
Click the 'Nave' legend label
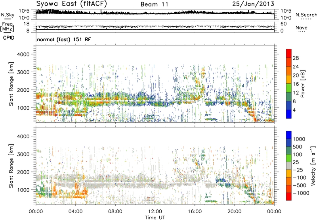[x=302, y=28]
